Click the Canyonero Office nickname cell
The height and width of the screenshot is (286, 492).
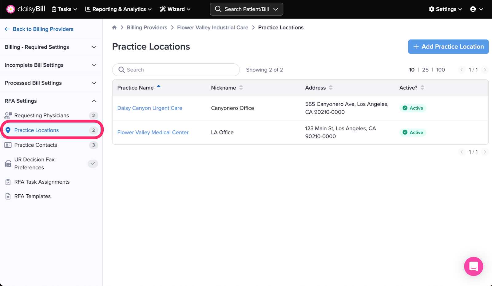[x=232, y=108]
